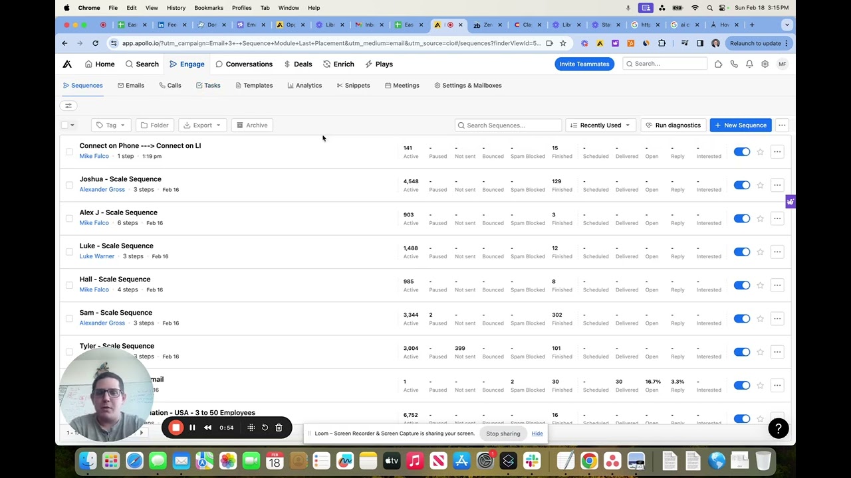Viewport: 851px width, 478px height.
Task: Stop the Loom recording
Action: (x=176, y=428)
